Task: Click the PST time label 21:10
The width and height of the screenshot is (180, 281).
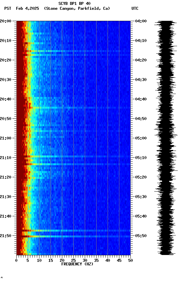Action: 6,158
